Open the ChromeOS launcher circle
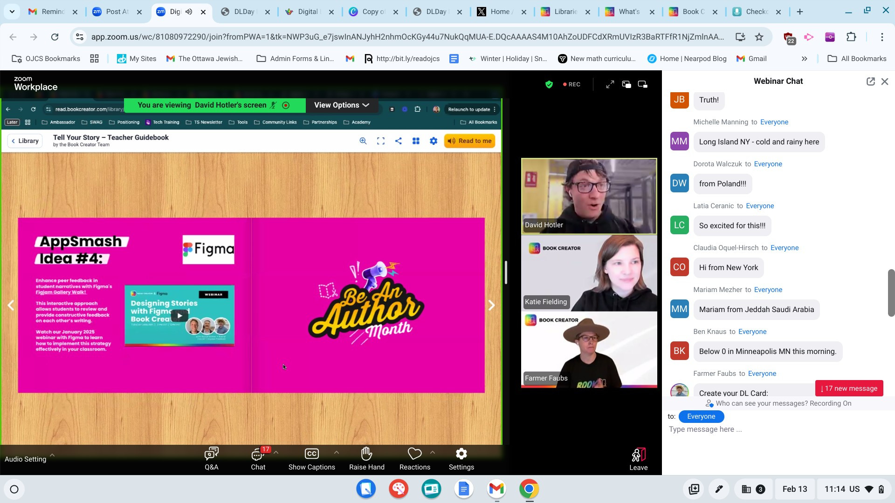 click(x=14, y=489)
